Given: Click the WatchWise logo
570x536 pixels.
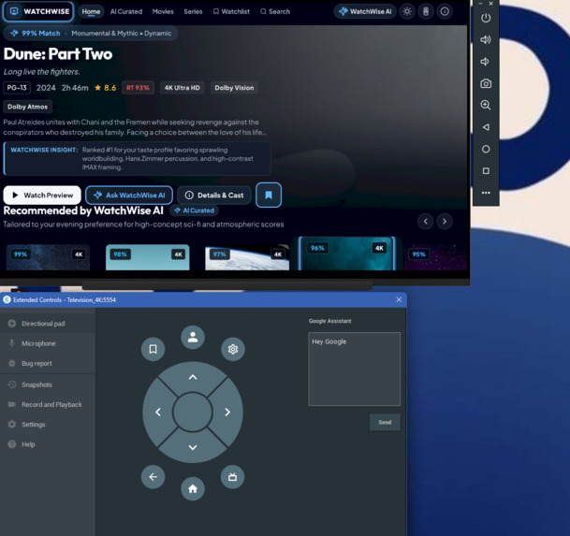Looking at the screenshot, I should pos(38,11).
